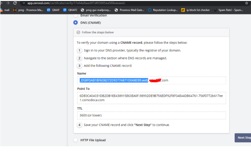Click the Next Step button
Viewport: 251px width, 155px height.
point(243,138)
